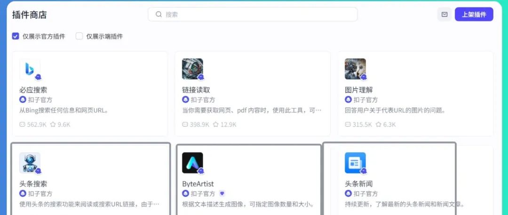
Task: Click the 上架插件 button
Action: click(x=474, y=15)
